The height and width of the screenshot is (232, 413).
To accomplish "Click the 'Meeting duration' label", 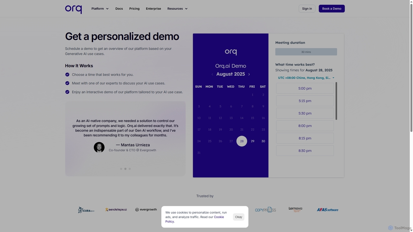I will pos(290,43).
